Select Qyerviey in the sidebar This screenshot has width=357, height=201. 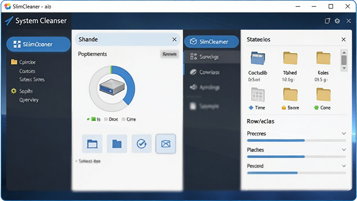click(x=29, y=100)
